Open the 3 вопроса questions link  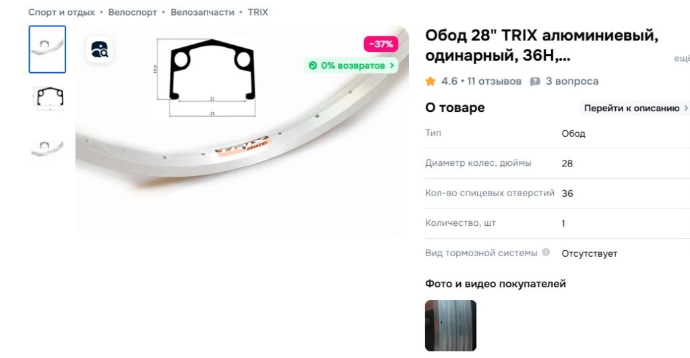pyautogui.click(x=572, y=82)
